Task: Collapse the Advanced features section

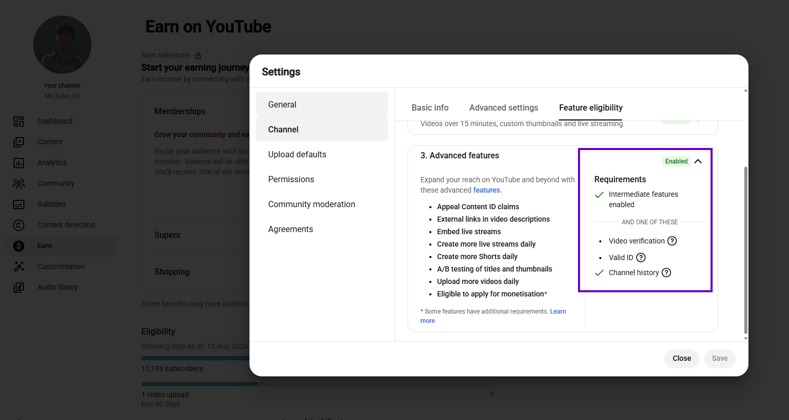Action: pyautogui.click(x=698, y=161)
